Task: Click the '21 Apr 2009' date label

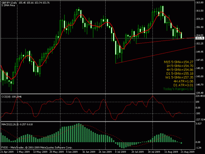Action: click(7, 152)
